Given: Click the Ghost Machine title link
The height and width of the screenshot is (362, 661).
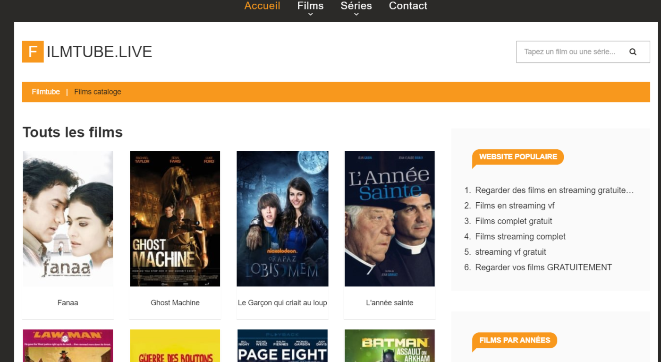Looking at the screenshot, I should 175,302.
